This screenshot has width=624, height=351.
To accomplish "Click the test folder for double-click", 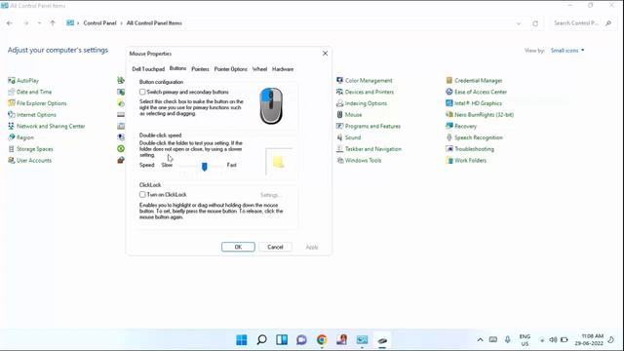I will click(279, 162).
